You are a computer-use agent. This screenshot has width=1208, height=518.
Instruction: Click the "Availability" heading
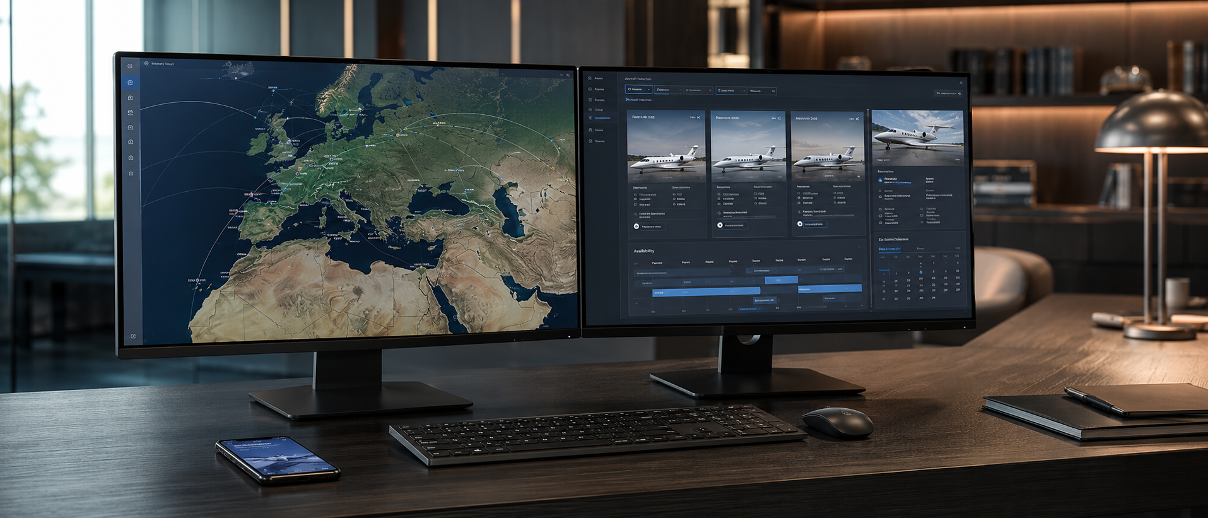pos(644,251)
